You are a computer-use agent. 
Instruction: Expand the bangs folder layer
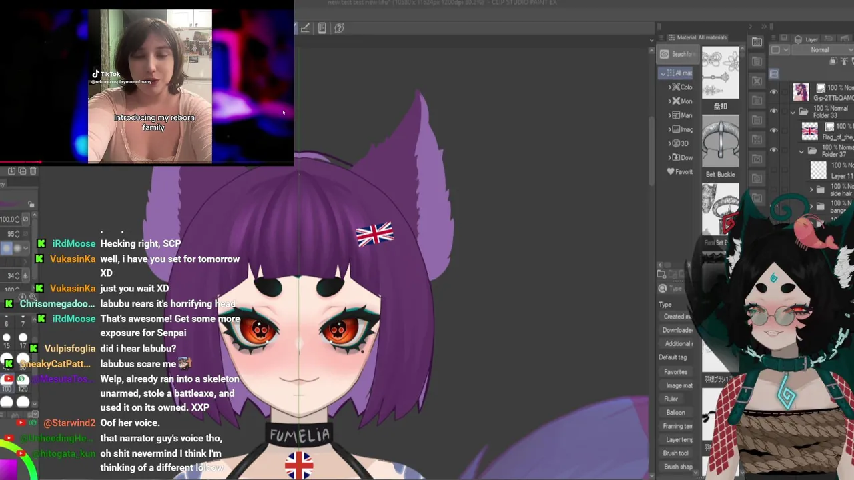click(x=812, y=207)
